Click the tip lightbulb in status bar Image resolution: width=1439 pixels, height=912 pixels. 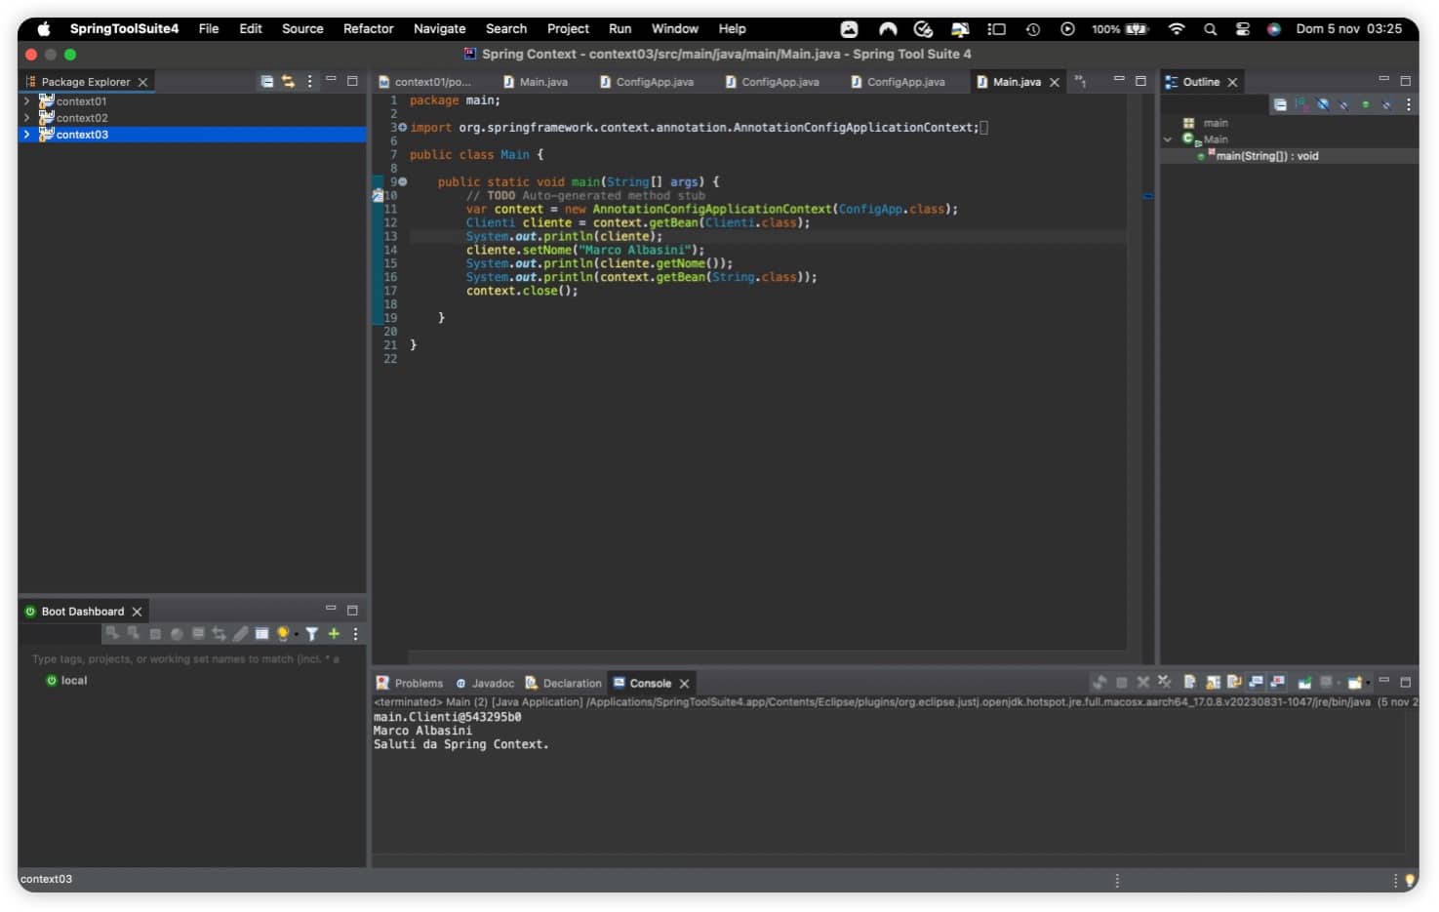(x=1410, y=881)
